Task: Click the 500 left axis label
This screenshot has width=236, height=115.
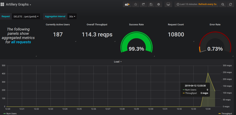Action: pos(3,66)
